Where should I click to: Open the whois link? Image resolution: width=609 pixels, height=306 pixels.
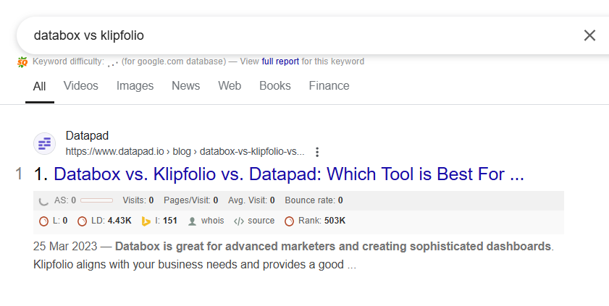click(x=212, y=221)
